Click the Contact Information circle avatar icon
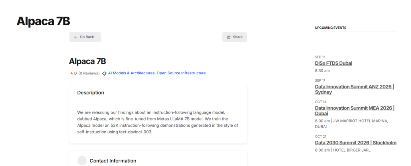 (x=82, y=160)
